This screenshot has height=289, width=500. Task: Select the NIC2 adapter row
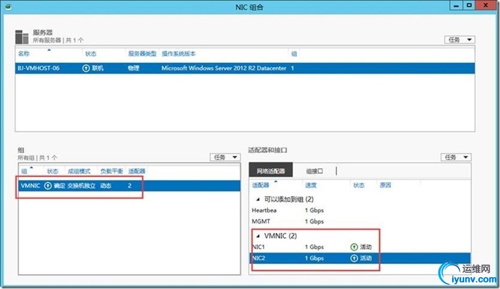[360, 258]
